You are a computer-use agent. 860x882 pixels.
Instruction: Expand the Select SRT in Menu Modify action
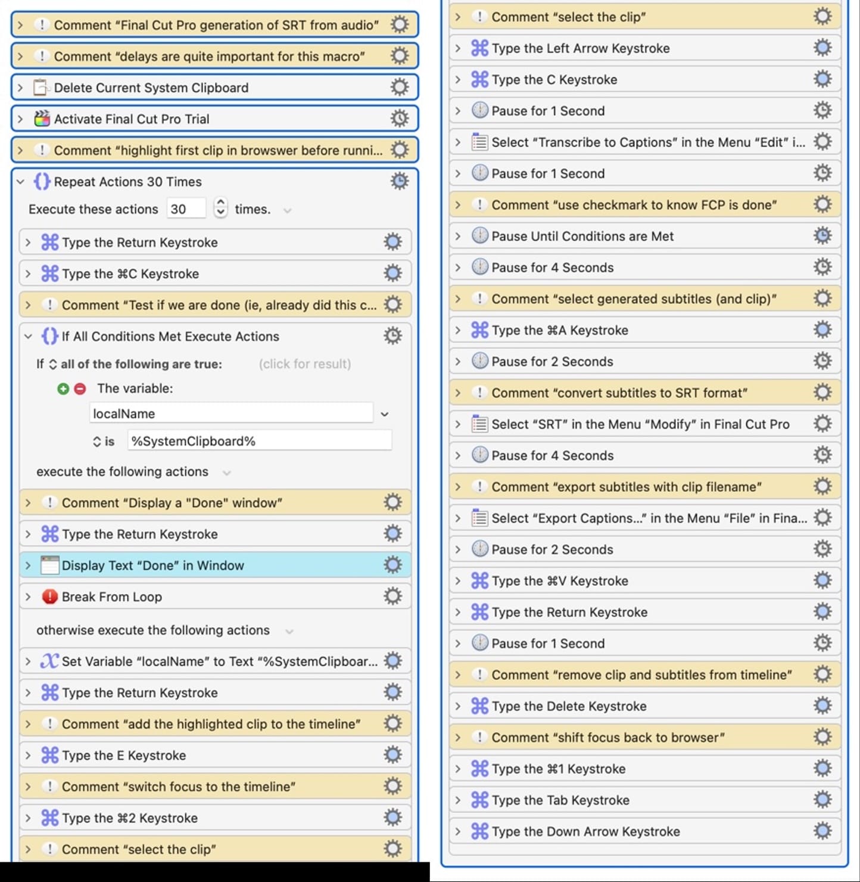457,424
